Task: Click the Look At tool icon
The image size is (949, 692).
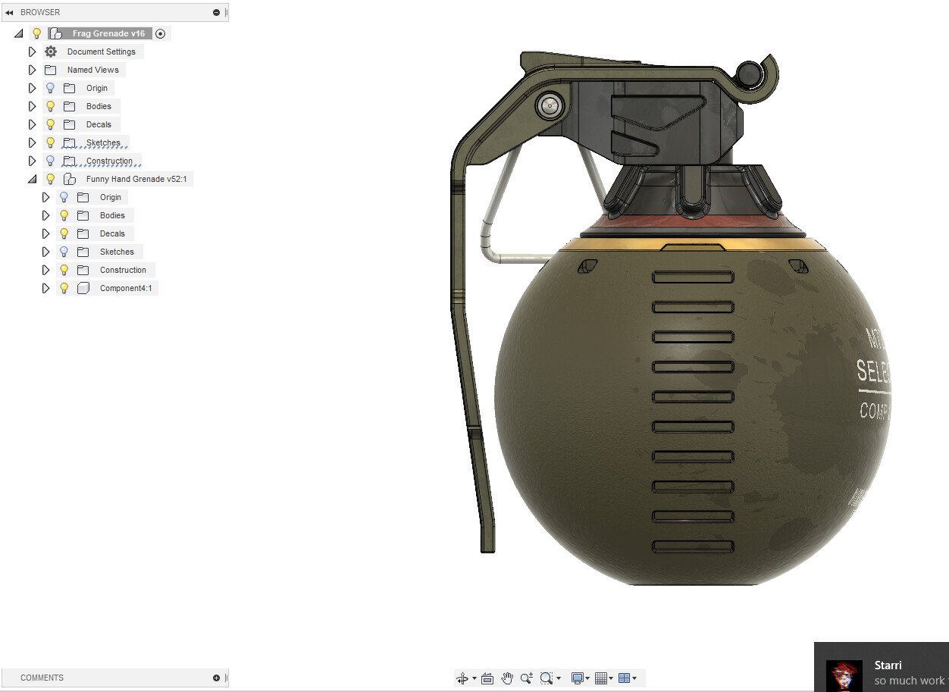Action: [x=487, y=678]
